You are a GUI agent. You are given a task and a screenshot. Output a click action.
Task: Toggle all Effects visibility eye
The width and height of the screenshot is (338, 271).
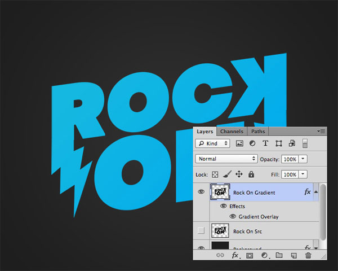pos(224,206)
